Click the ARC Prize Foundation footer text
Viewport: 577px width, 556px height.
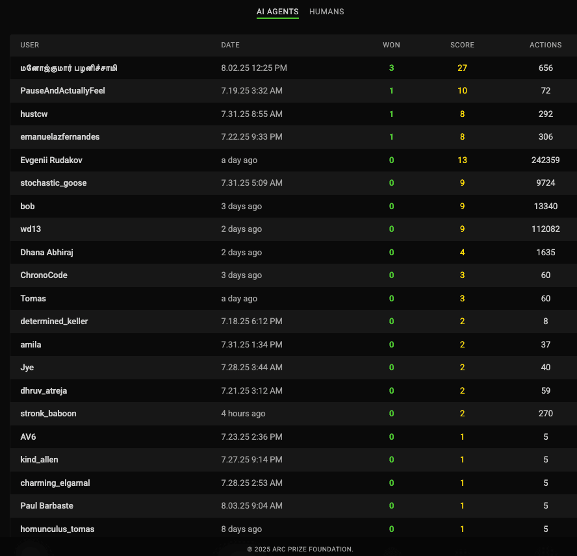[300, 549]
